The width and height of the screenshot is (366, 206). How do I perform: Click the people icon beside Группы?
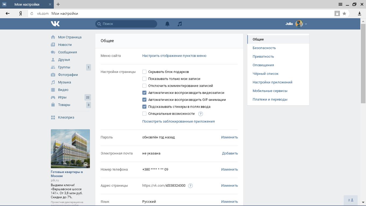[53, 67]
